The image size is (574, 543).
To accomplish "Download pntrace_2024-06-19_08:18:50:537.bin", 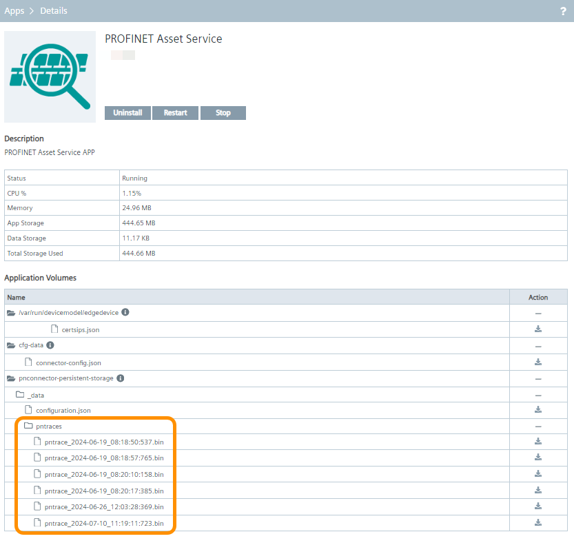I will point(537,442).
